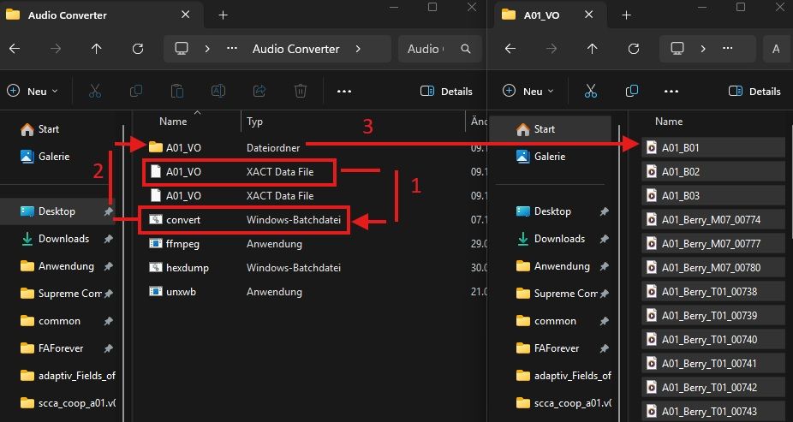Select the A01_B01 audio file
This screenshot has height=422, width=793.
coord(713,147)
